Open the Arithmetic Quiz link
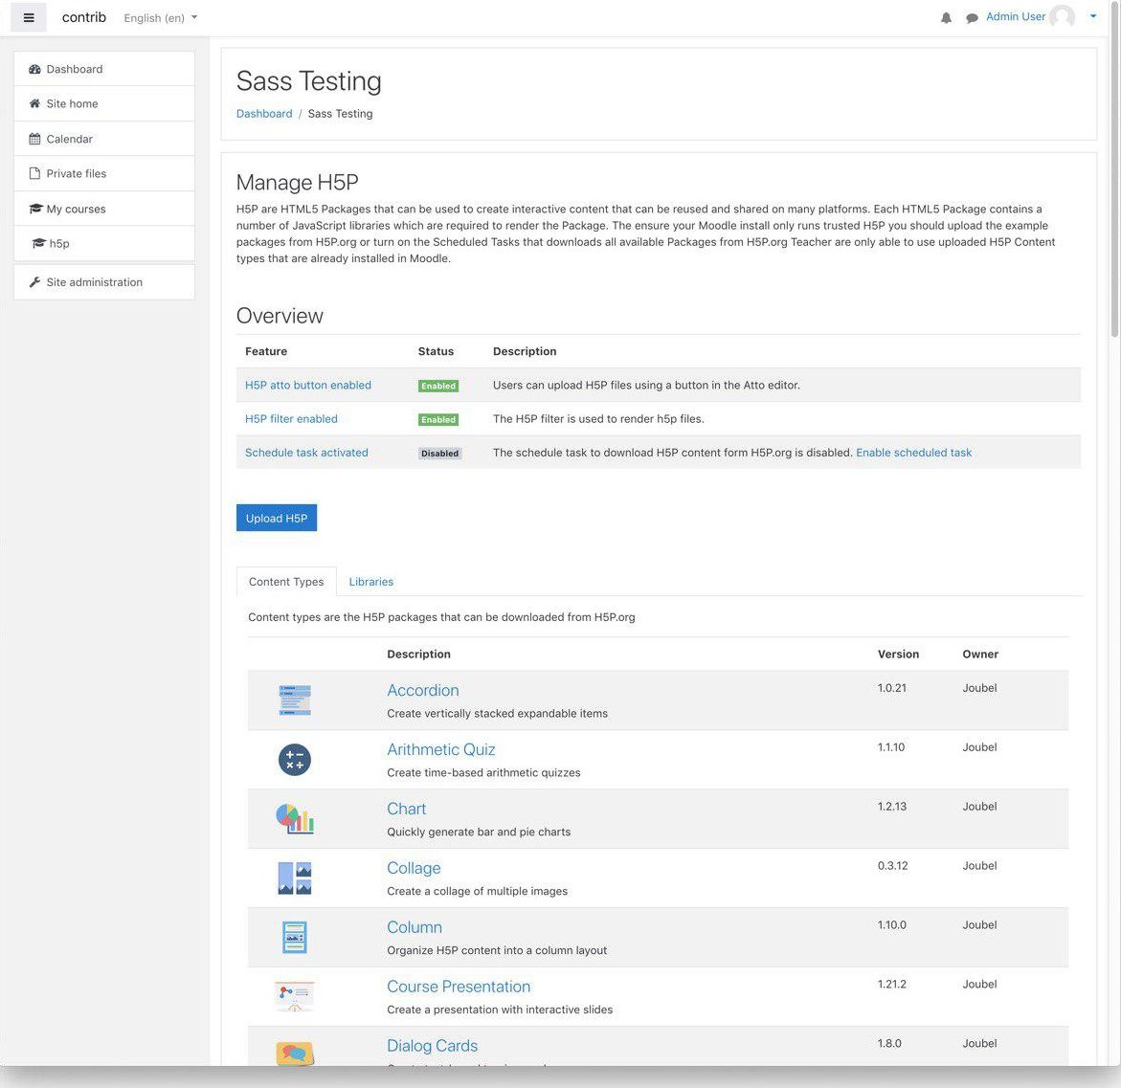Image resolution: width=1121 pixels, height=1088 pixels. [x=441, y=750]
